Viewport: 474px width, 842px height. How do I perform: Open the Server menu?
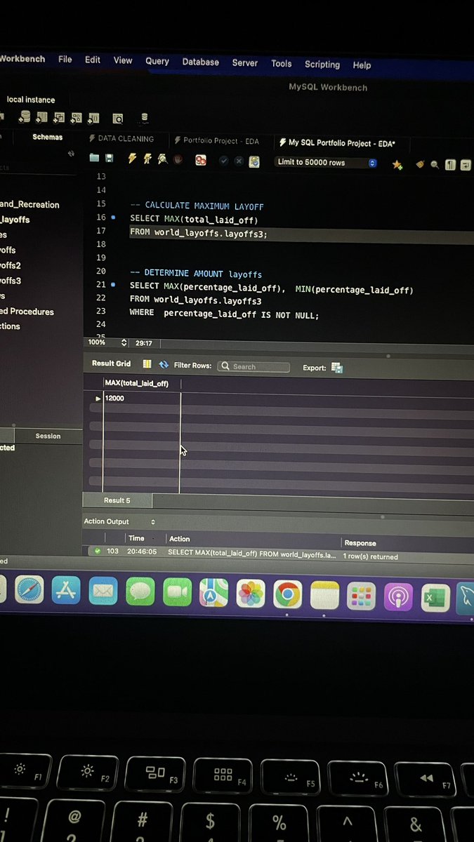tap(245, 62)
